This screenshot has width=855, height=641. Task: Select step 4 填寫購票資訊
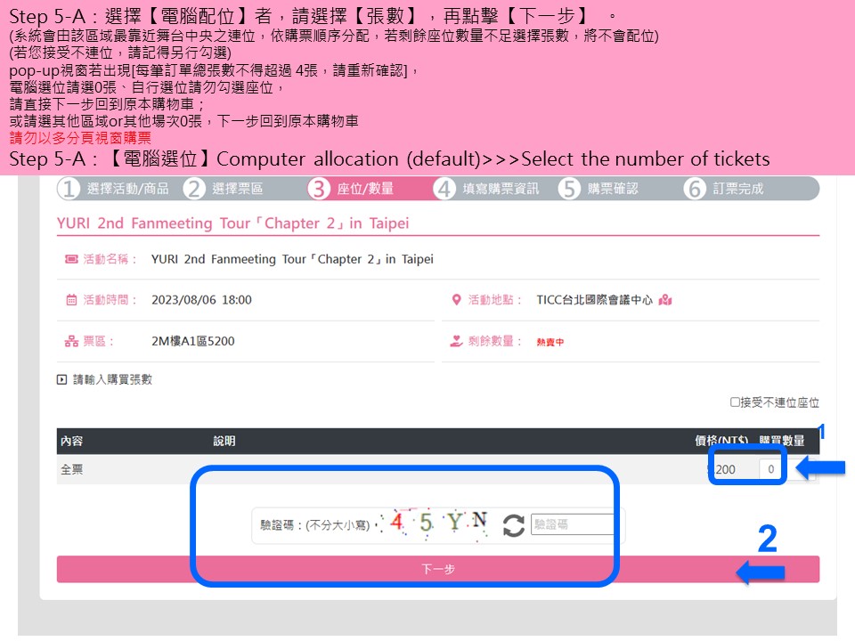click(487, 189)
